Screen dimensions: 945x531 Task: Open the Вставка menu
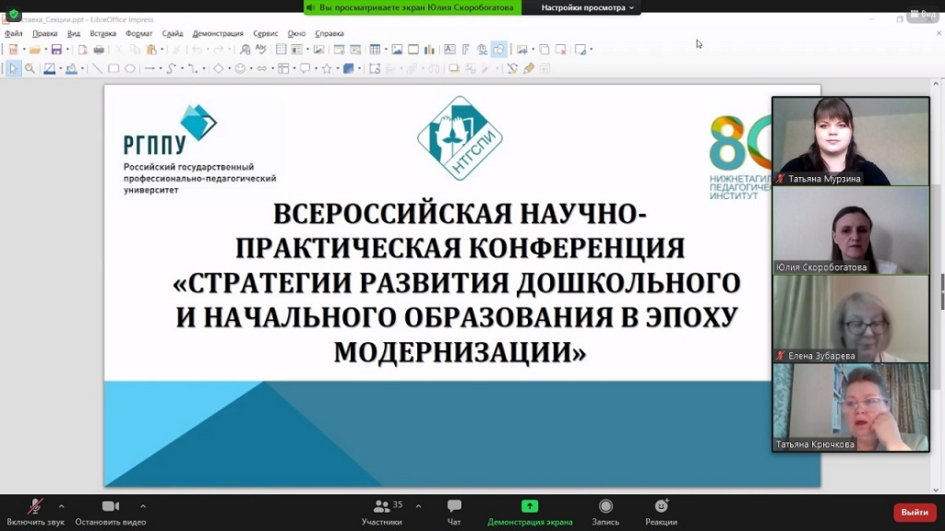[102, 33]
